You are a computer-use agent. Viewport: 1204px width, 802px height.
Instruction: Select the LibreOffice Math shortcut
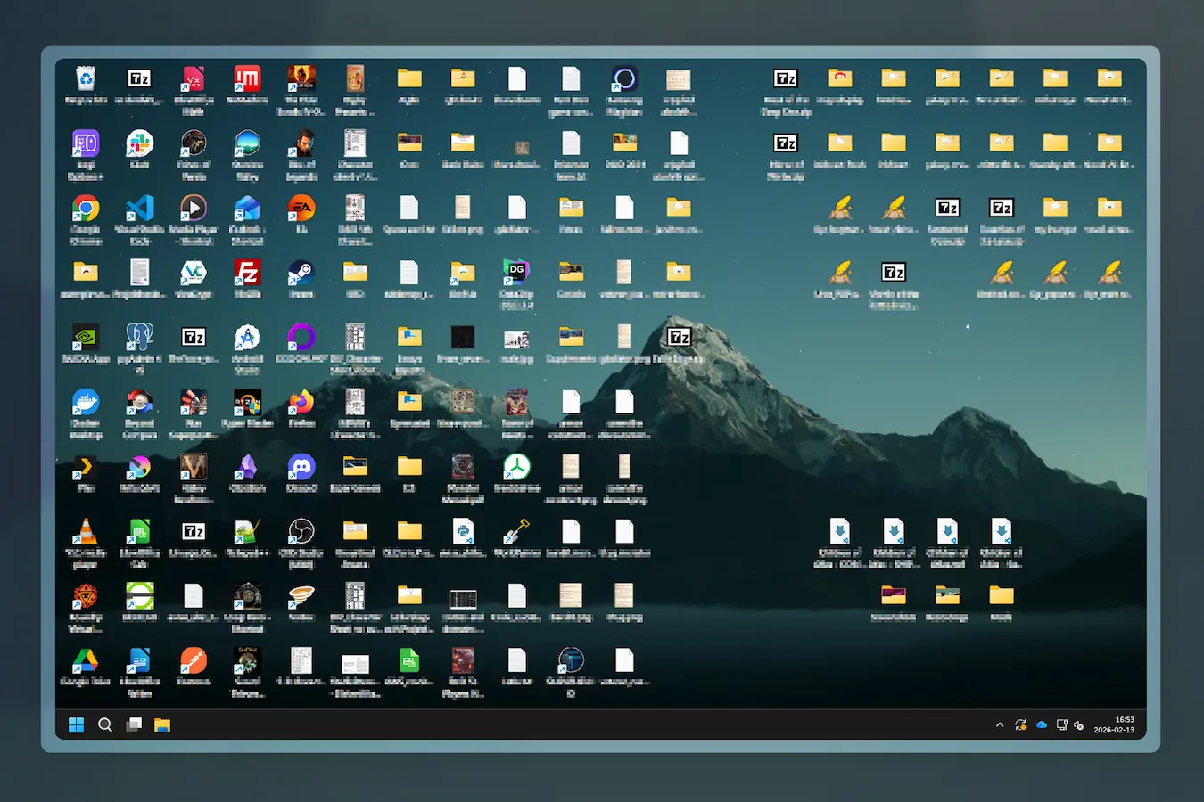[194, 79]
